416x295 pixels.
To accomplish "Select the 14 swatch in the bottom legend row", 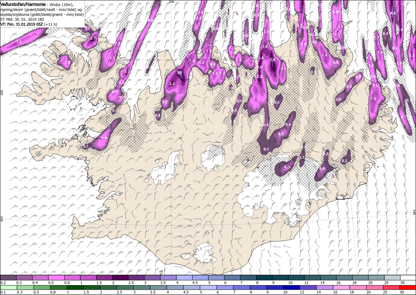I will [x=324, y=288].
